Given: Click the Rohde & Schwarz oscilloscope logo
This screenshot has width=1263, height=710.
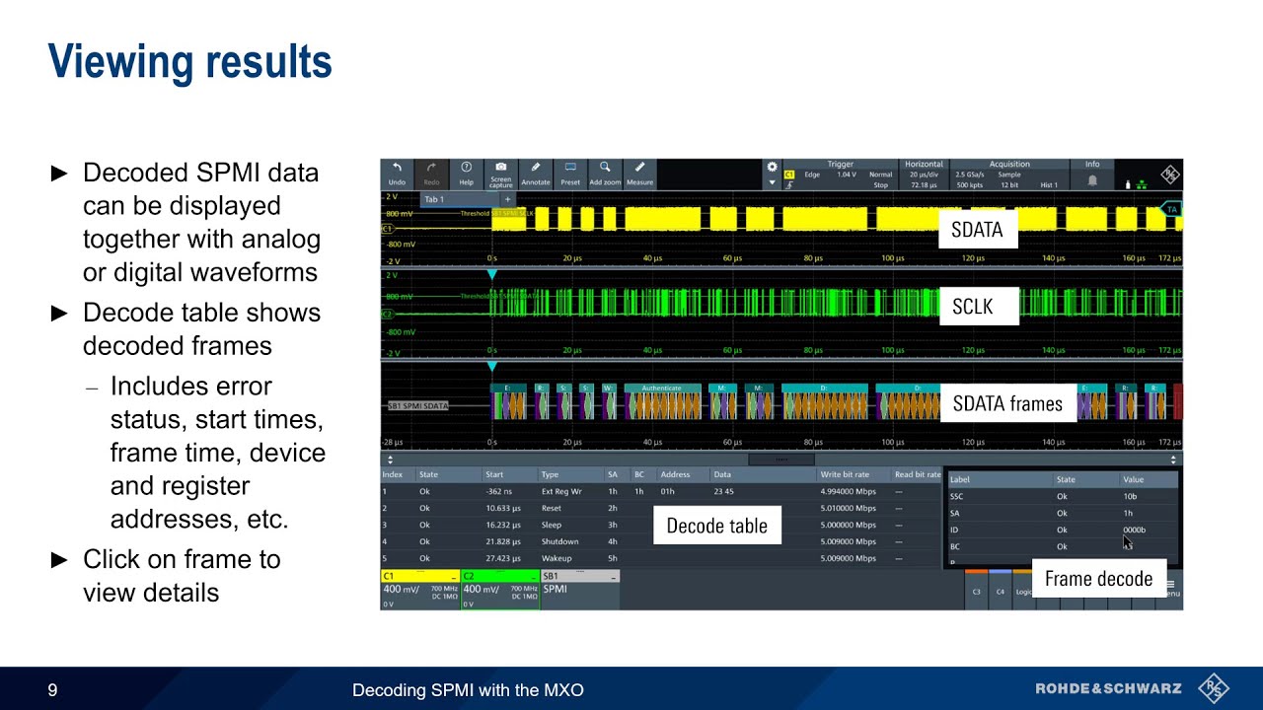Looking at the screenshot, I should (x=1169, y=175).
